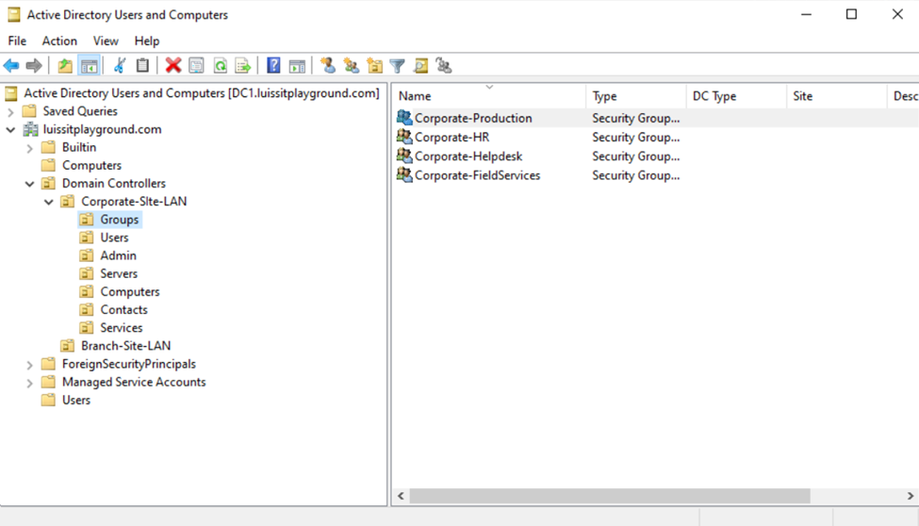Select the root Active Directory Users and Computers node
The width and height of the screenshot is (919, 526).
coord(201,93)
